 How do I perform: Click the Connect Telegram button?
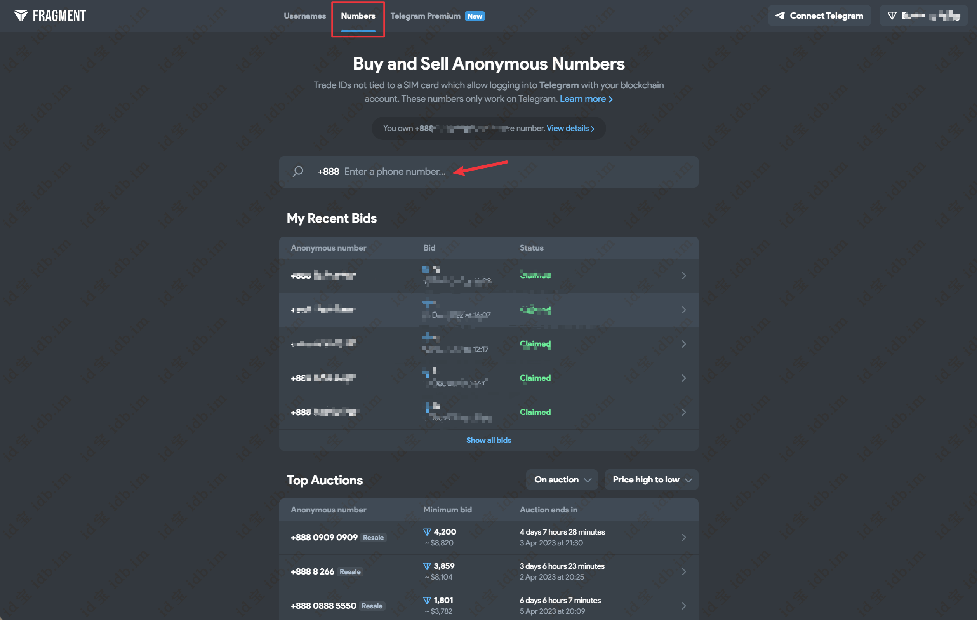tap(819, 16)
